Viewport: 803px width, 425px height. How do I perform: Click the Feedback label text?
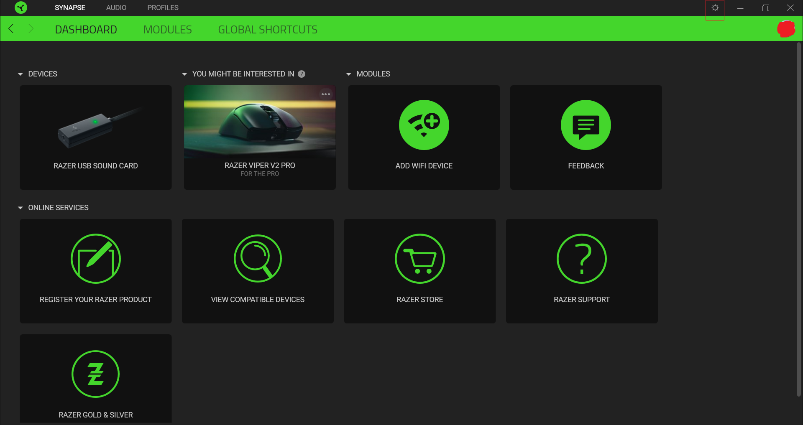pyautogui.click(x=586, y=166)
